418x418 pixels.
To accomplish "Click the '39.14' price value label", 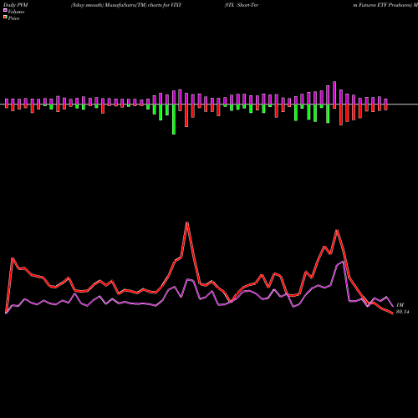I will 402,312.
